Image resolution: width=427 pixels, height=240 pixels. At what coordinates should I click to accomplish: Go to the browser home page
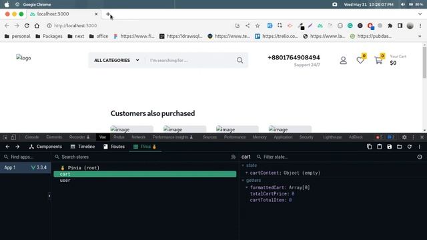point(37,25)
